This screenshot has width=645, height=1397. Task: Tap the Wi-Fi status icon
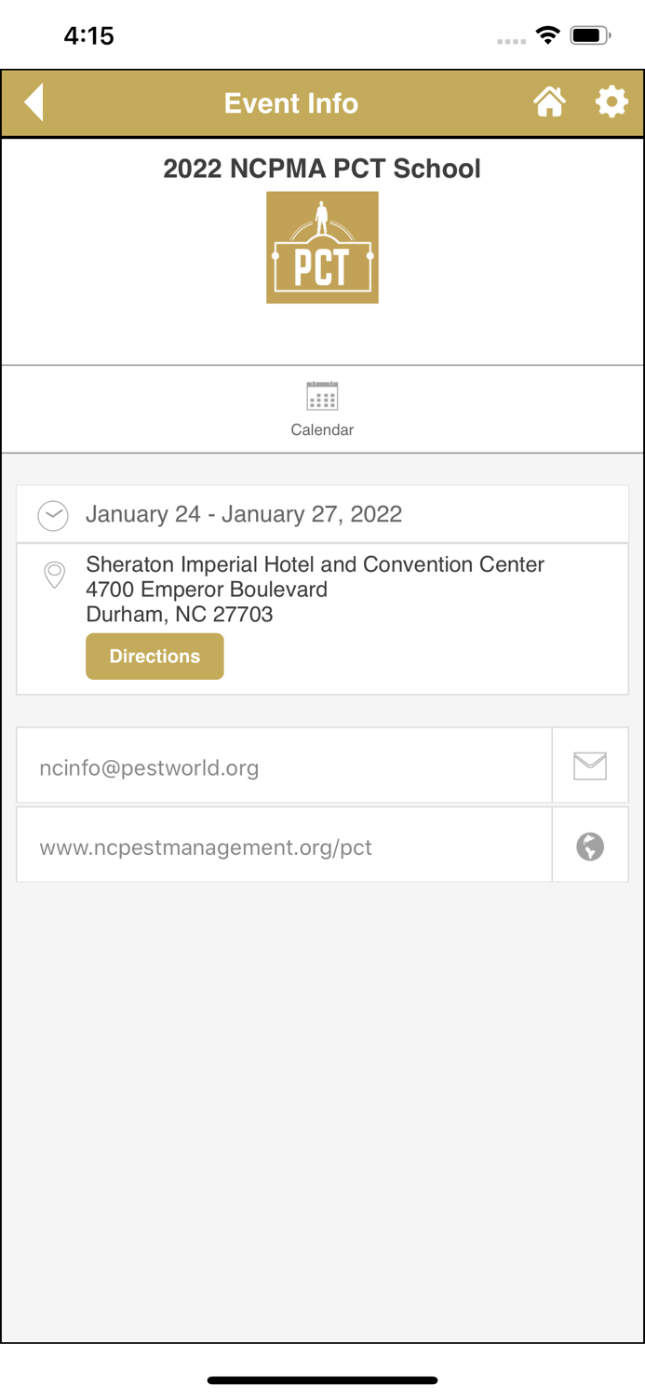click(x=548, y=36)
